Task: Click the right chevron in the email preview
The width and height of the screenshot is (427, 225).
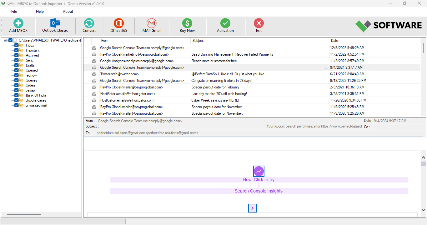Action: (252, 208)
